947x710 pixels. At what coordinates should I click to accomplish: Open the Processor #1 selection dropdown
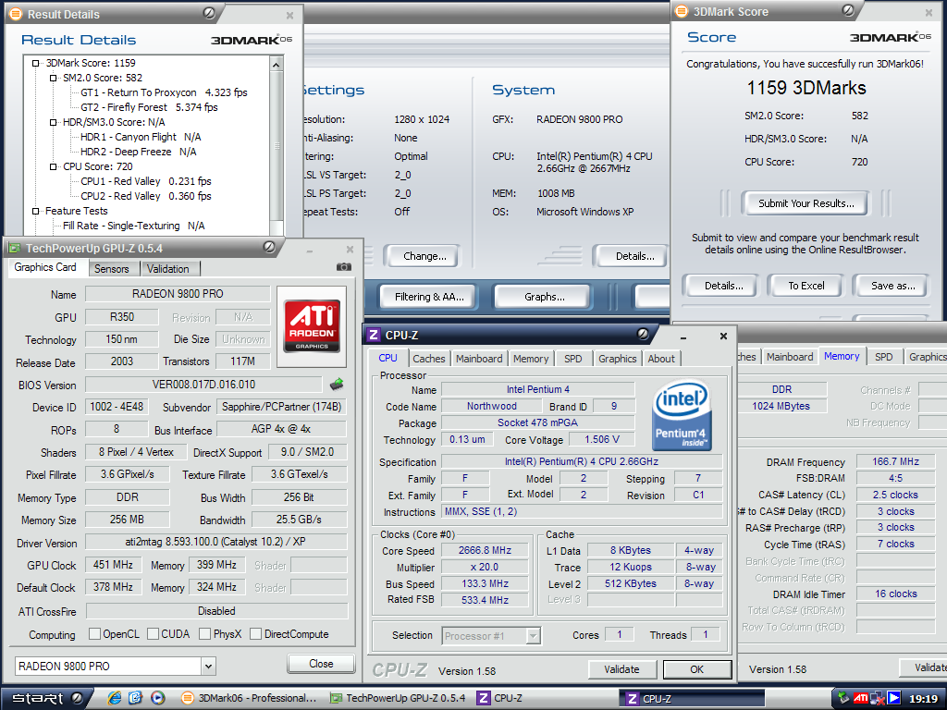pos(533,636)
